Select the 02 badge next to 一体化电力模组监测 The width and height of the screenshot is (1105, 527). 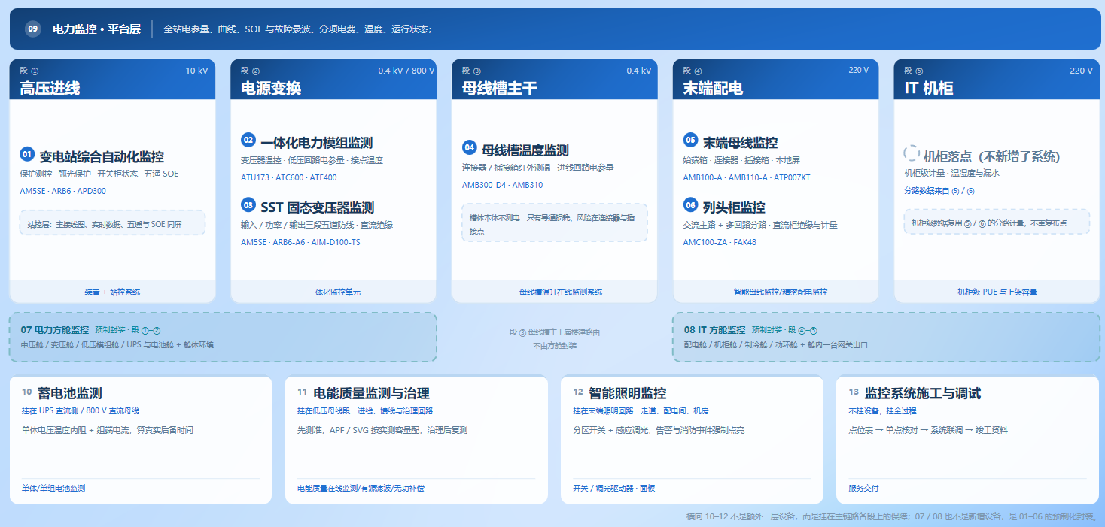coord(248,140)
